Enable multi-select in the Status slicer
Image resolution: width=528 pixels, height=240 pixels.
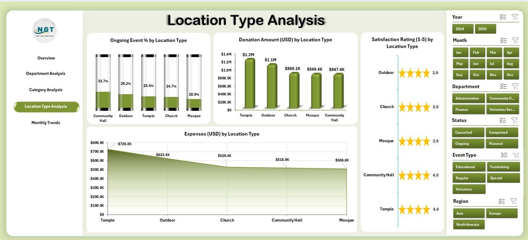[x=502, y=120]
